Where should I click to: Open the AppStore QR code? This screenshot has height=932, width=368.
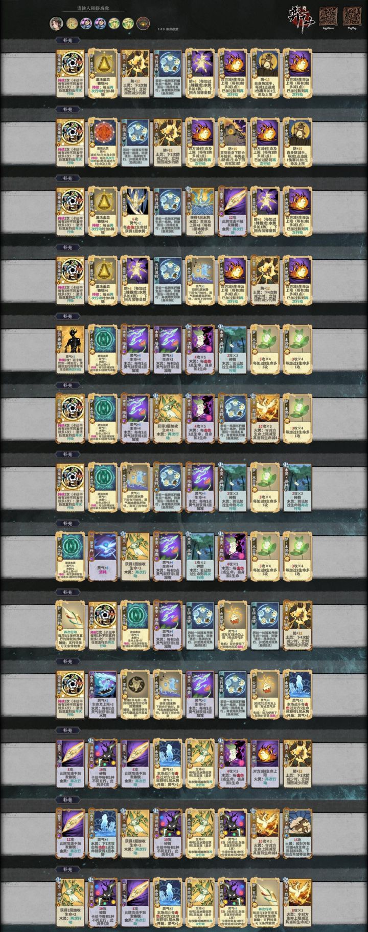329,15
